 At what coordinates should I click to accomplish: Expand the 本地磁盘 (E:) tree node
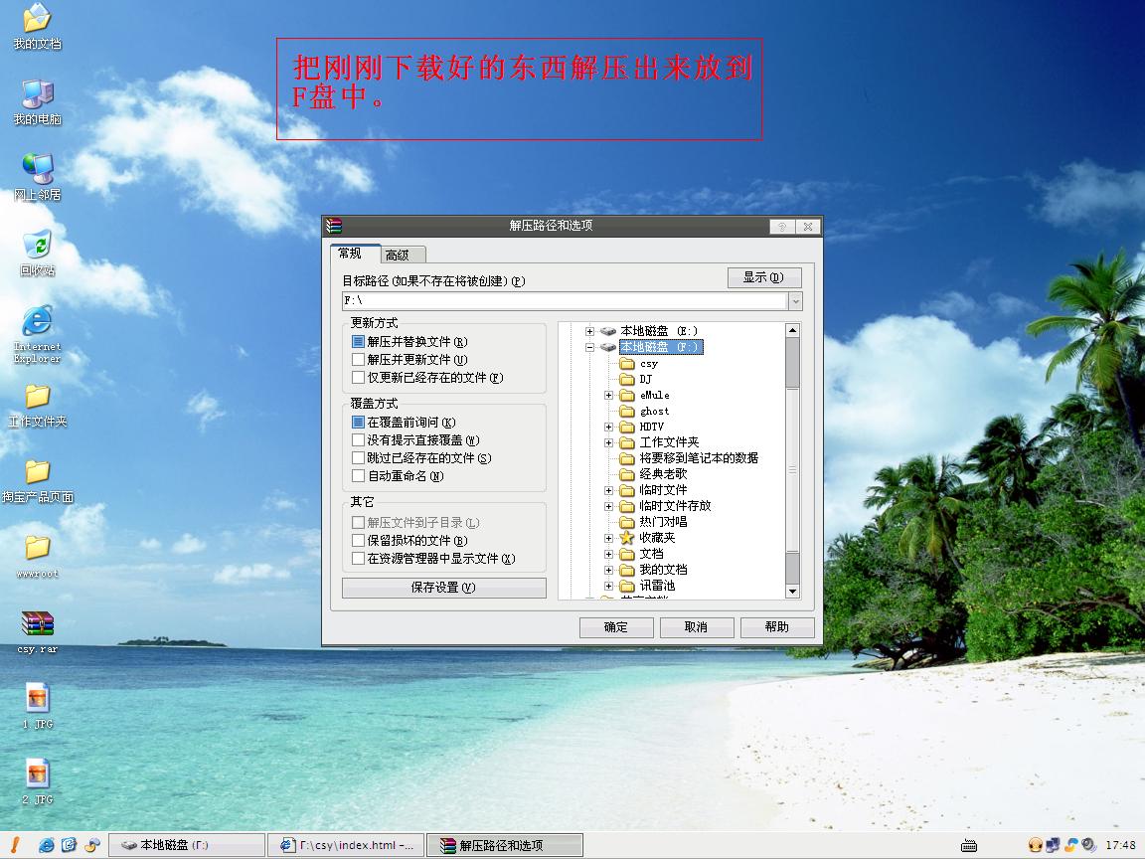[x=589, y=331]
